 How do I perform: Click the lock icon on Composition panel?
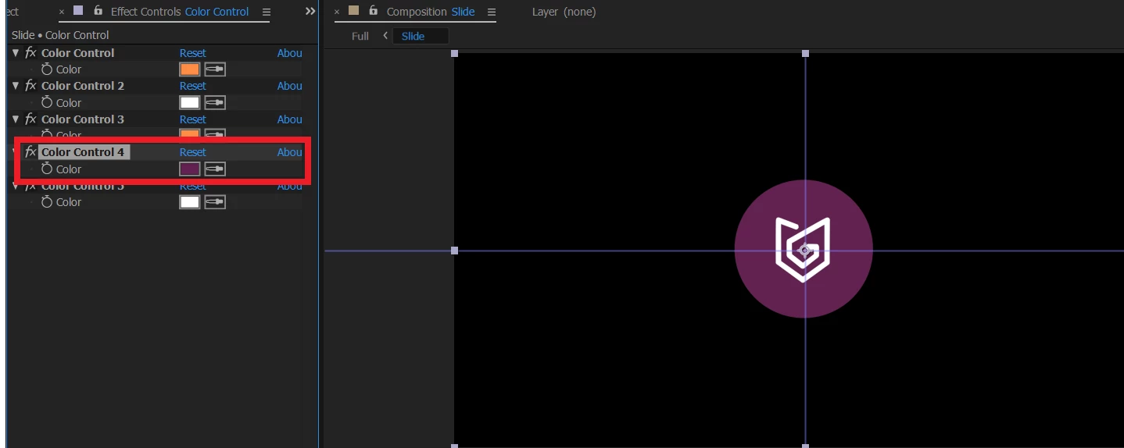coord(374,11)
